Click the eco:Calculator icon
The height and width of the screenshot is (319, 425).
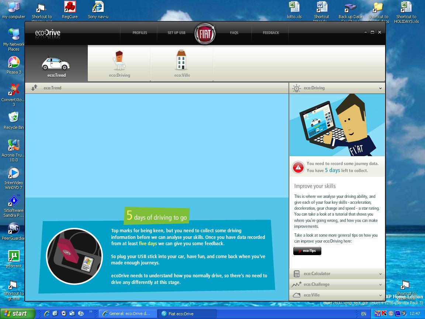[x=297, y=274]
